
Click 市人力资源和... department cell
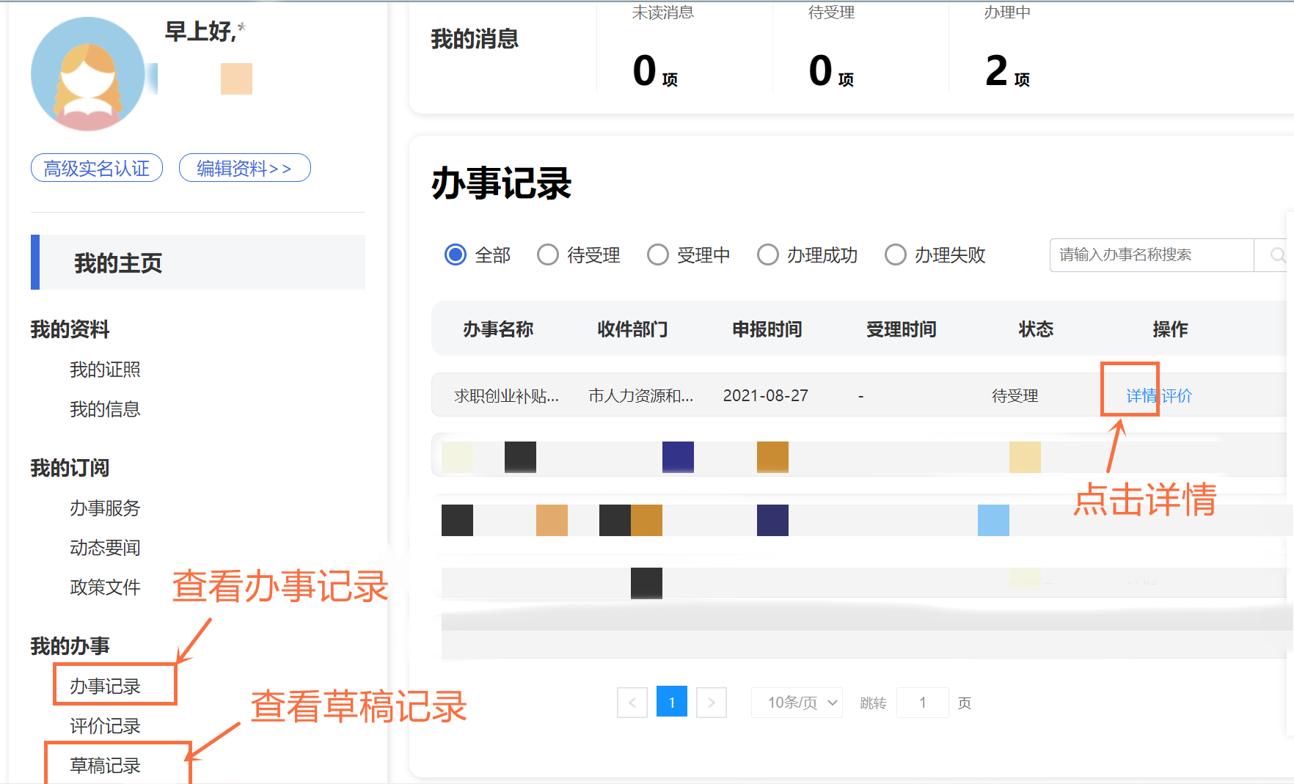click(640, 396)
